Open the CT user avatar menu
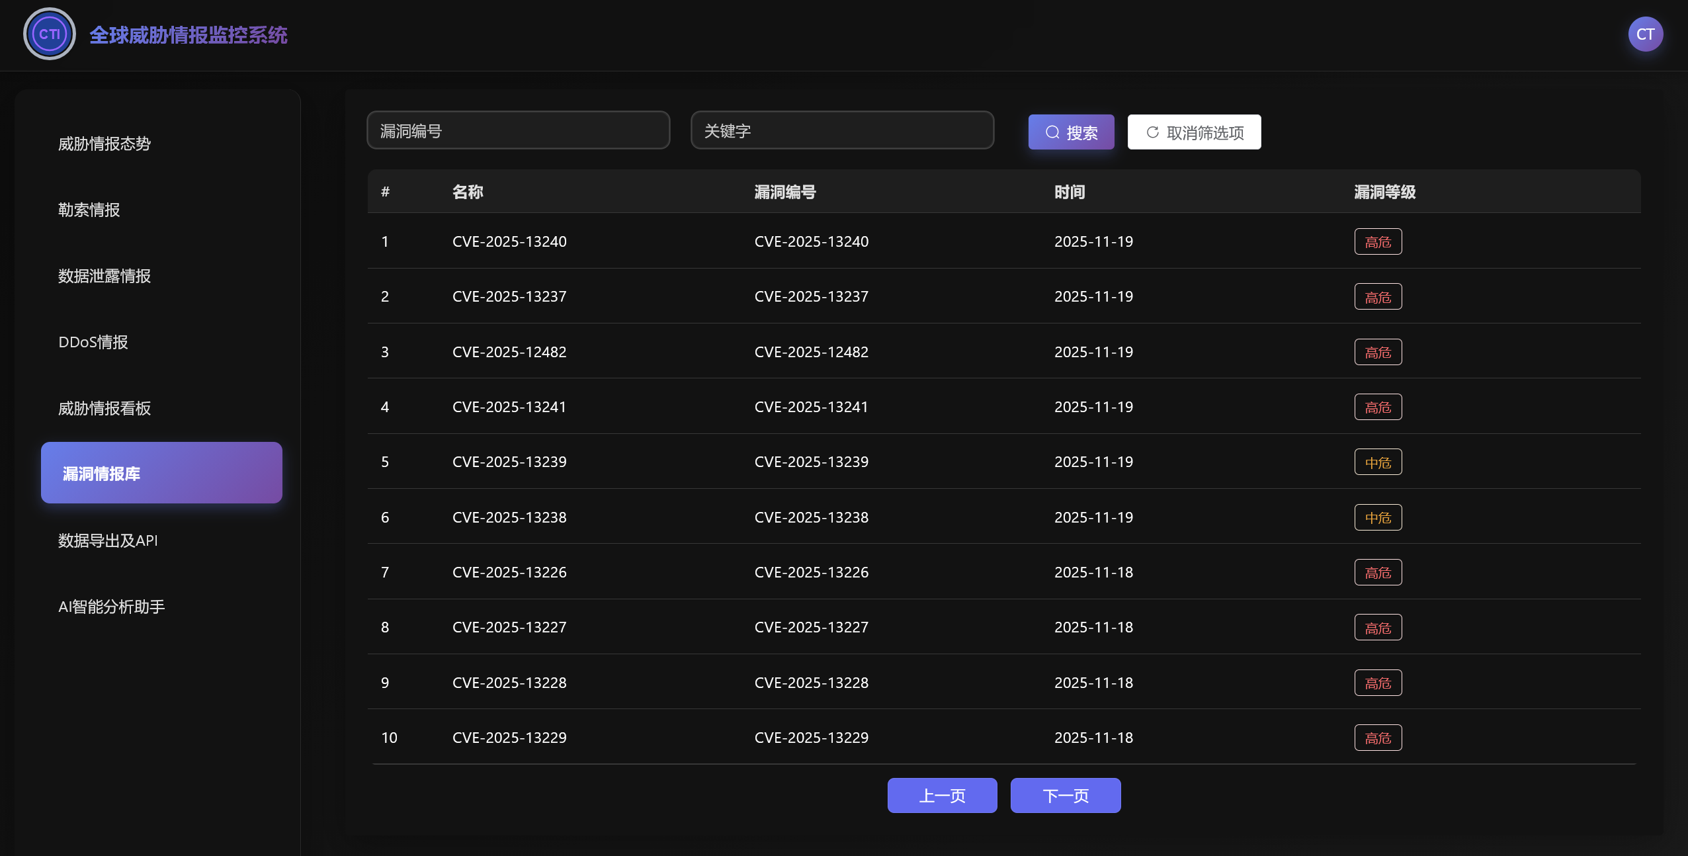The width and height of the screenshot is (1688, 856). point(1645,34)
